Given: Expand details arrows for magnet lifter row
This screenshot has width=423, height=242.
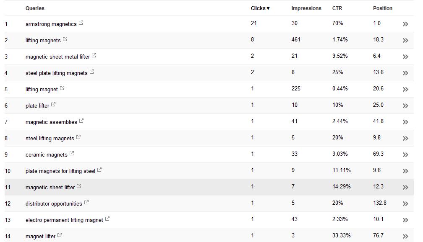Looking at the screenshot, I should tap(405, 236).
